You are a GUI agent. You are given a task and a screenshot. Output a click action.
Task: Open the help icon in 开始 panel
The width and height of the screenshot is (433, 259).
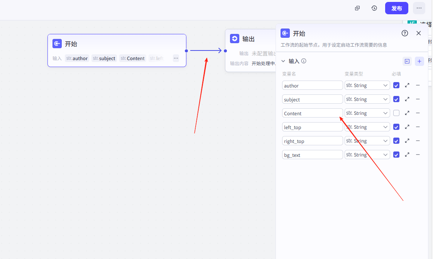[x=404, y=33]
